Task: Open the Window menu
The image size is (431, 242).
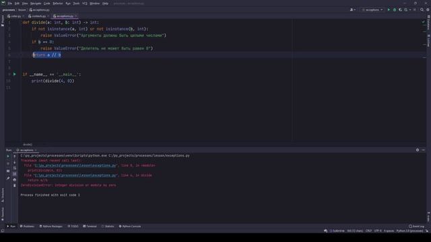Action: [95, 3]
